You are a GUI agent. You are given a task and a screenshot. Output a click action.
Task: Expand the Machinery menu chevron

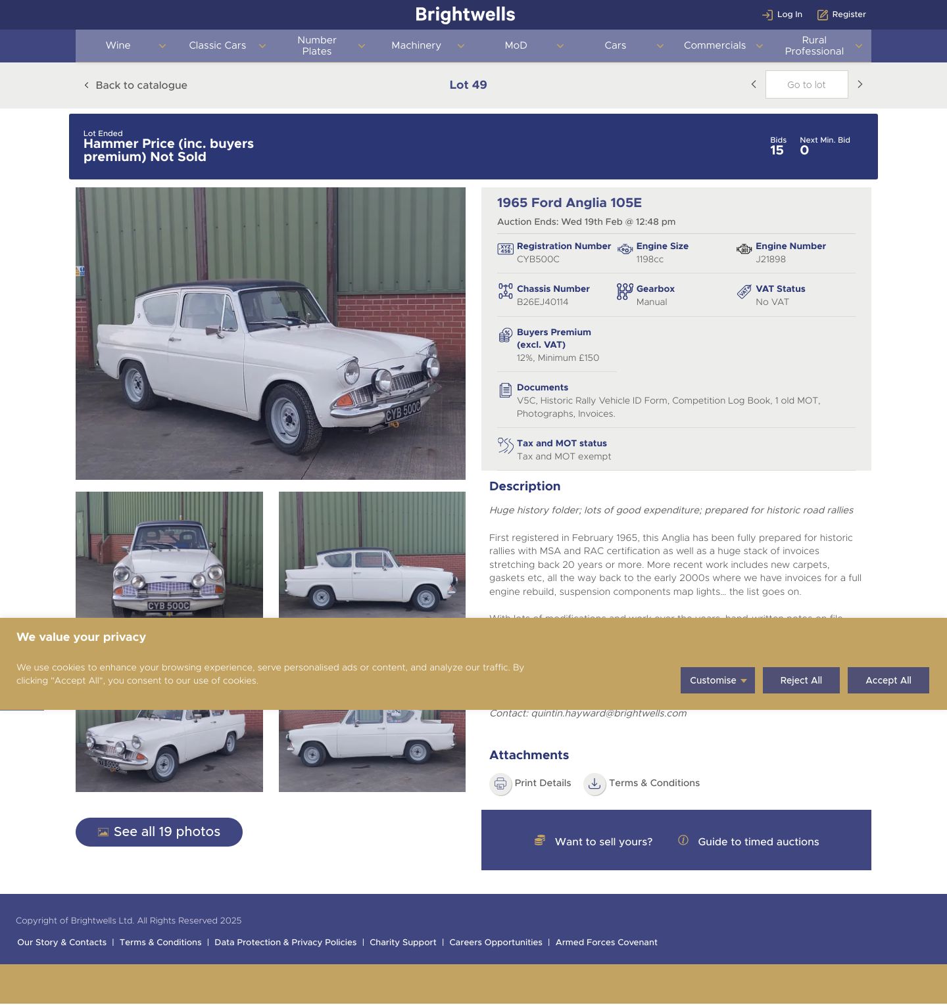461,46
